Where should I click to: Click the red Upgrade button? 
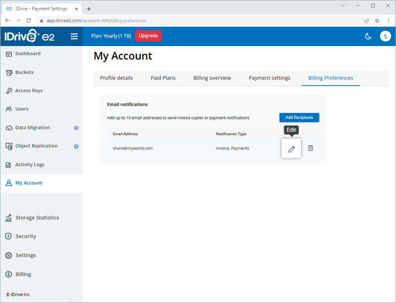click(148, 36)
